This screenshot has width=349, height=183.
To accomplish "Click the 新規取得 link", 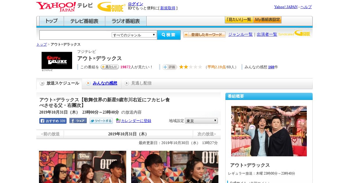I will [x=168, y=8].
